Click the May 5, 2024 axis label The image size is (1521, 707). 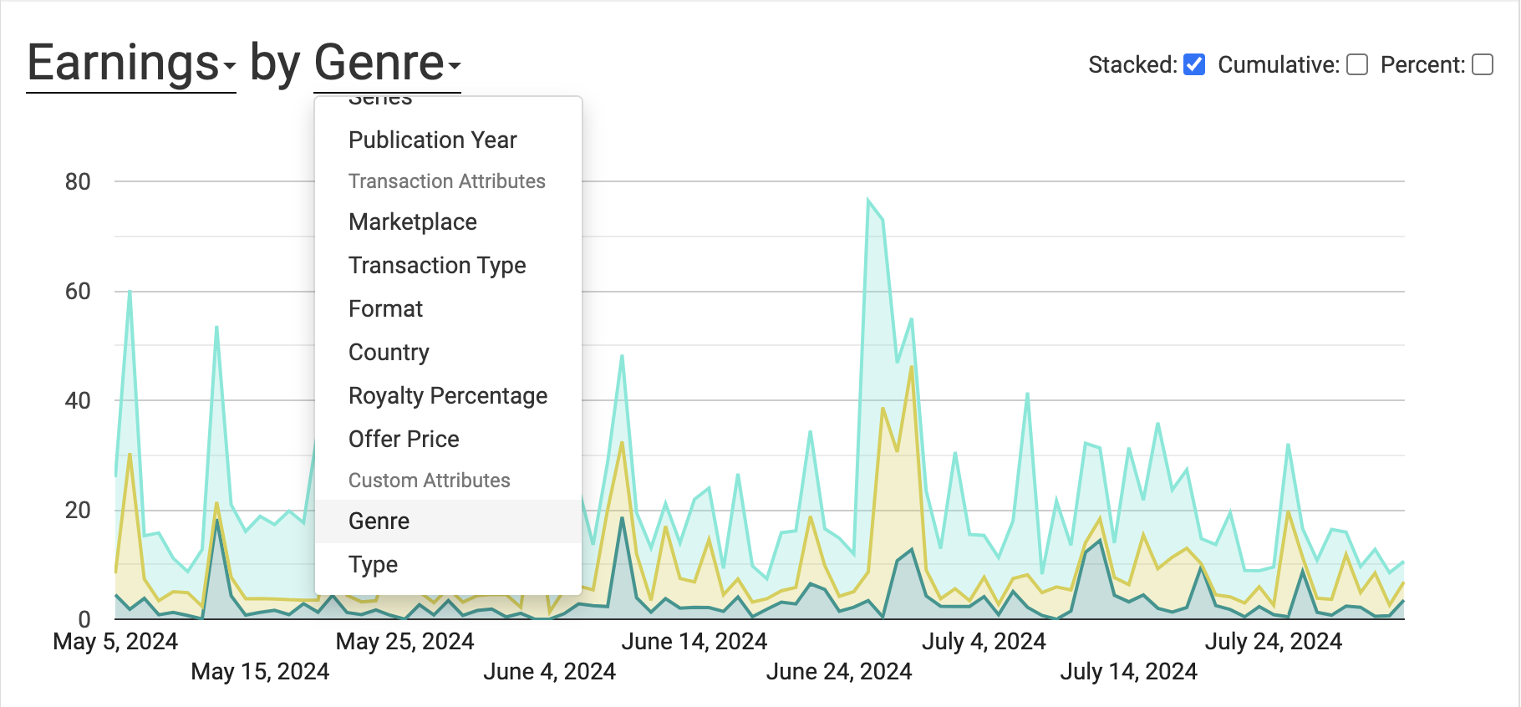115,642
